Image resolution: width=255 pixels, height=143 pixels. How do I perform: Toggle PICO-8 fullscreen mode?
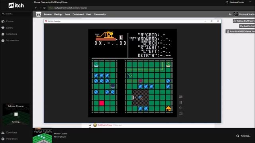pos(180,113)
